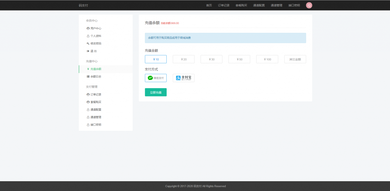Click the 立即充值 button

[156, 92]
